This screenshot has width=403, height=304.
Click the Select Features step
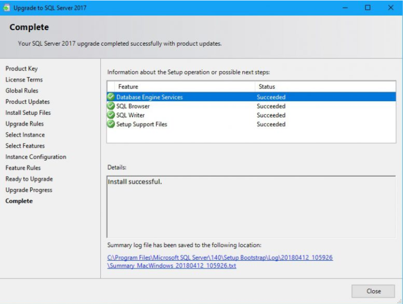tap(25, 146)
